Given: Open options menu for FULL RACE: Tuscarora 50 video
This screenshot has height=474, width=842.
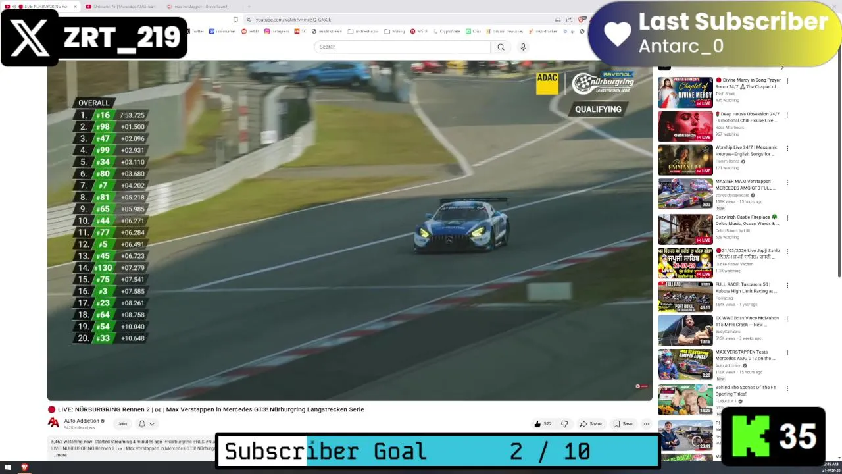Looking at the screenshot, I should (787, 286).
